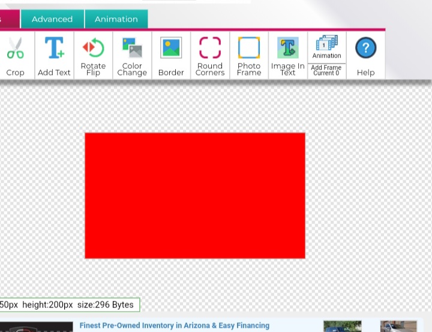
Task: Open the Photo Frame tool
Action: pos(249,56)
